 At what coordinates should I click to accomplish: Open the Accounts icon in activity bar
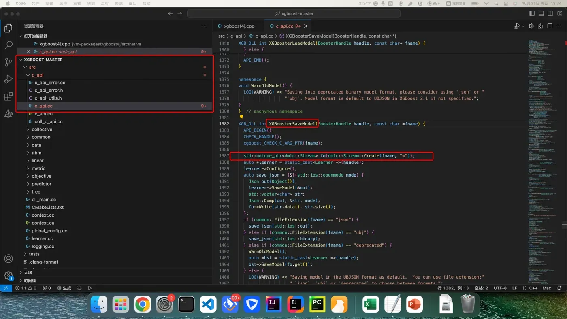tap(9, 259)
